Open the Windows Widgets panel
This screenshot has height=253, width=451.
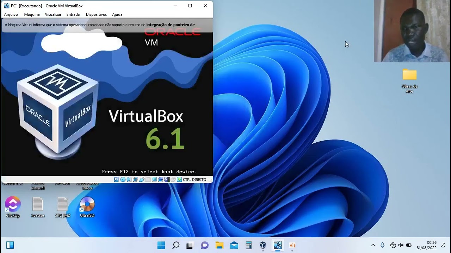(x=10, y=245)
